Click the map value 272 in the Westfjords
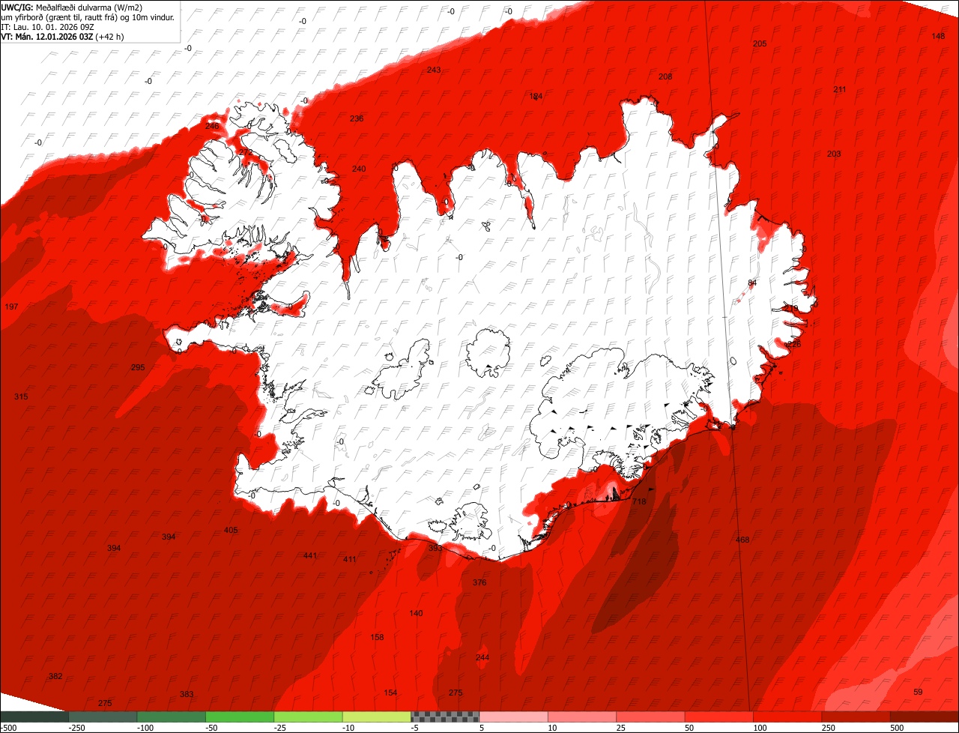Image resolution: width=959 pixels, height=733 pixels. pos(246,151)
